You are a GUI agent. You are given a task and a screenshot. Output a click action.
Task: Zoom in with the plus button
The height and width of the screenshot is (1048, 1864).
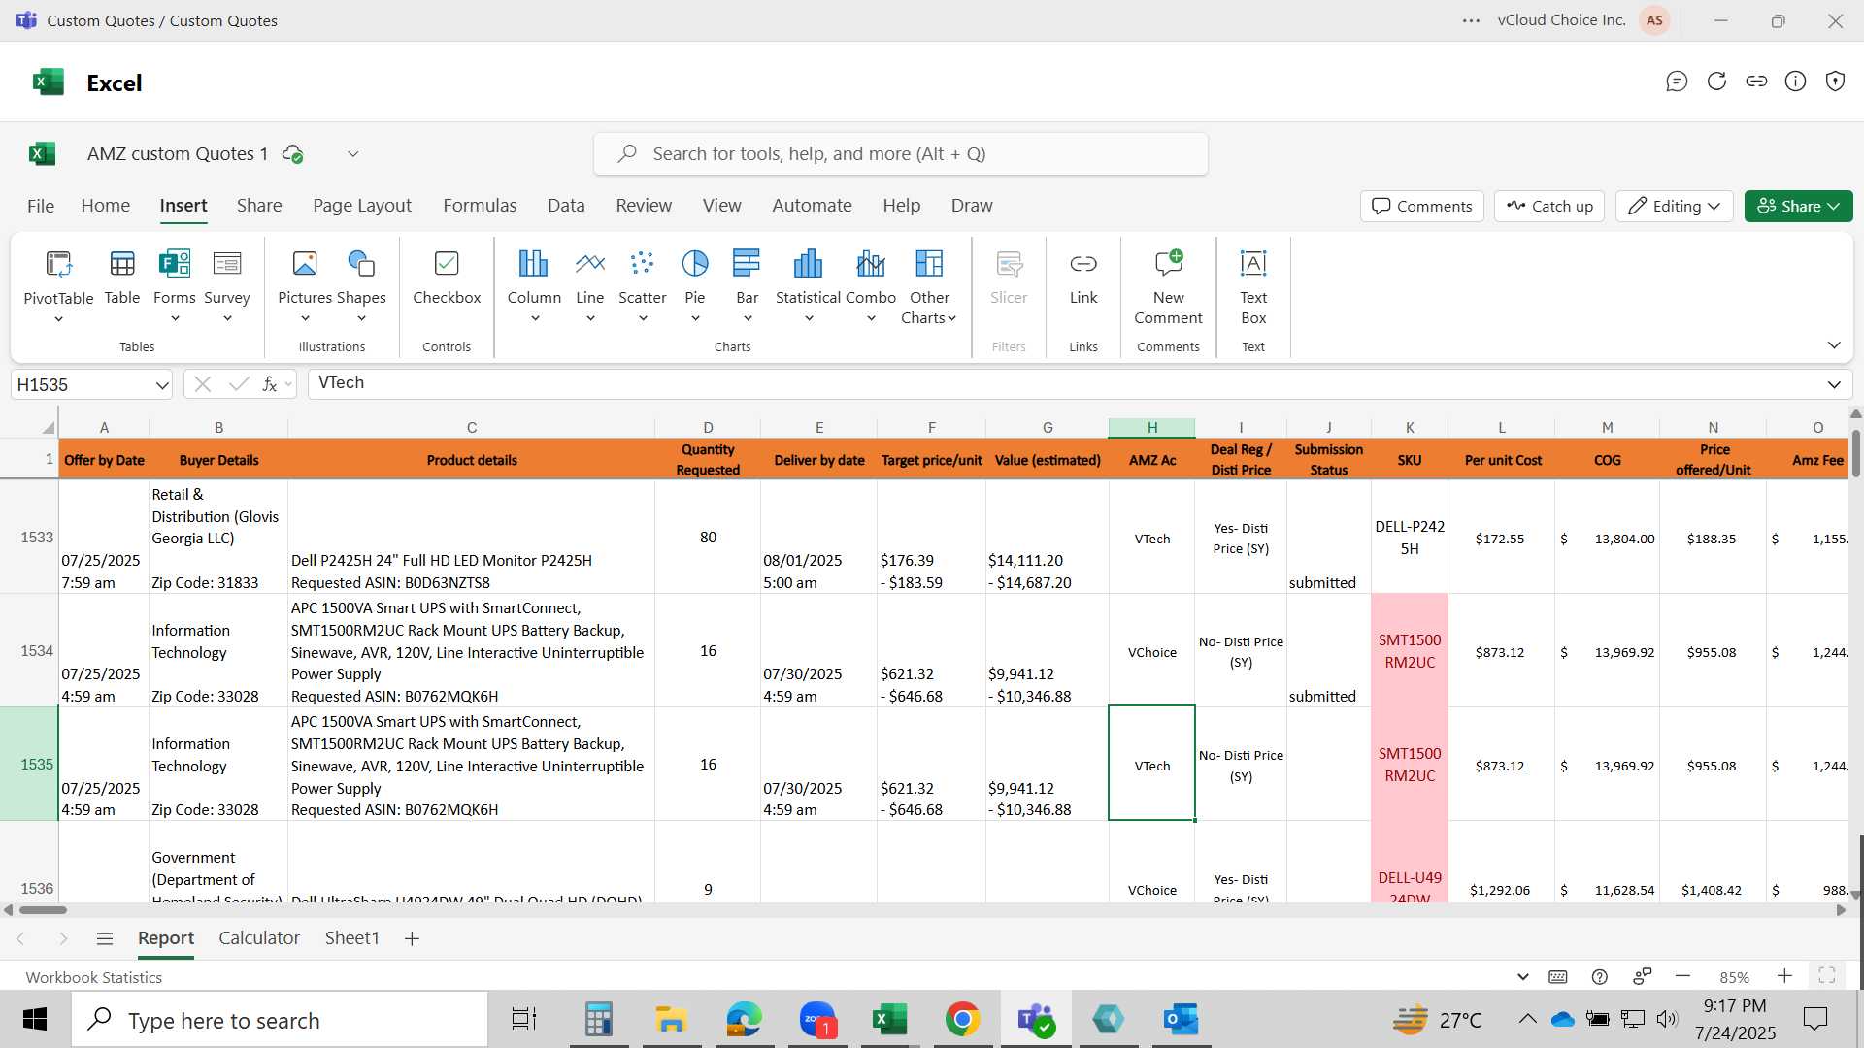(1784, 976)
